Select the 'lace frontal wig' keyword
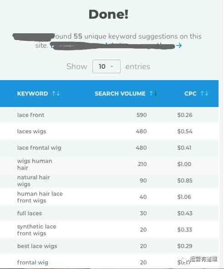The height and width of the screenshot is (269, 224). point(39,148)
